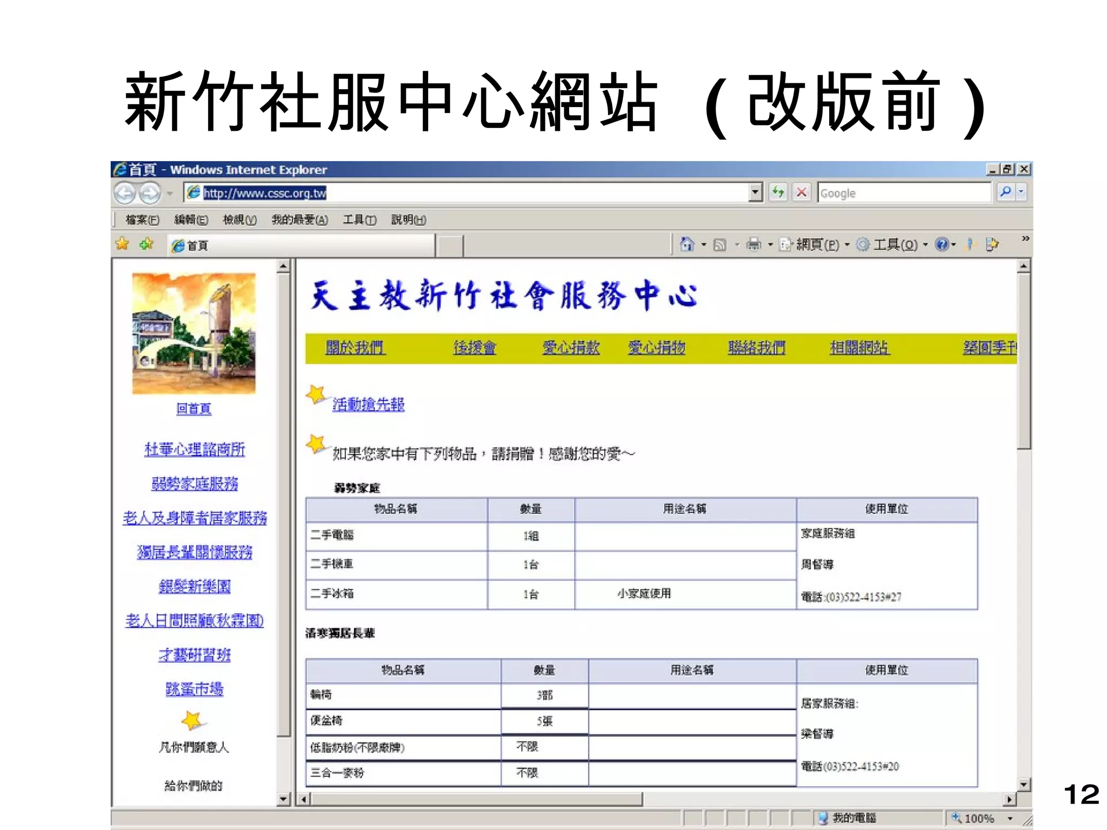
Task: Select the 首頁 browser tab
Action: (x=301, y=245)
